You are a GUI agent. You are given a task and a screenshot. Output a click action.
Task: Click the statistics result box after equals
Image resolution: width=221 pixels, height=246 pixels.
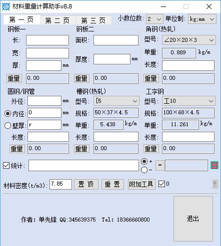[x=186, y=165]
